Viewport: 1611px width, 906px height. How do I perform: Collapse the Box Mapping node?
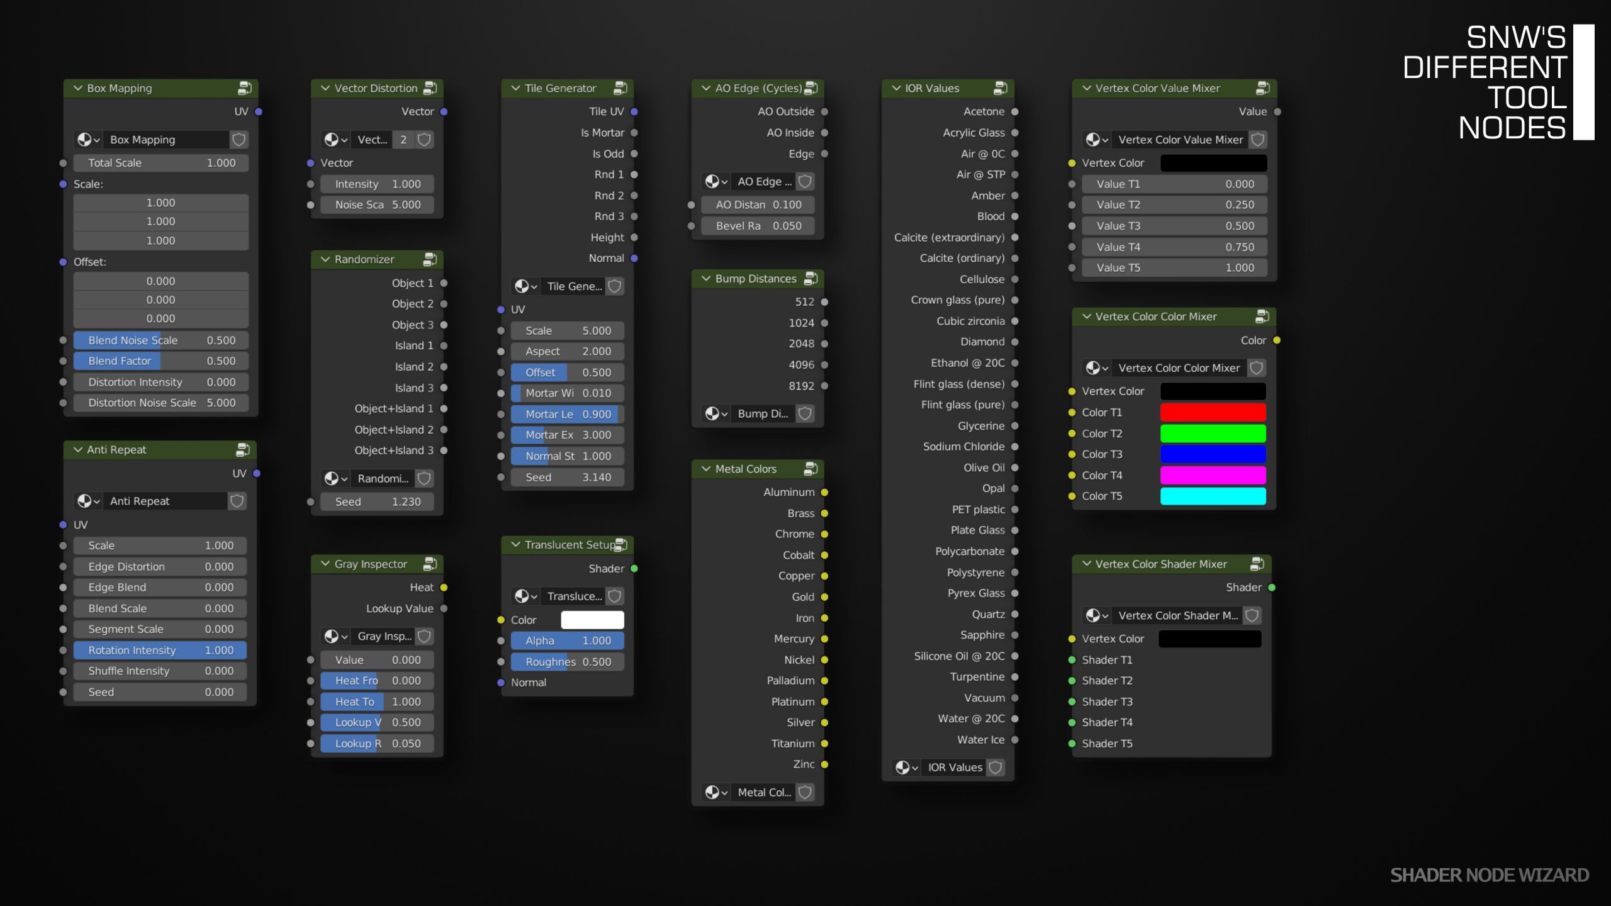[78, 88]
